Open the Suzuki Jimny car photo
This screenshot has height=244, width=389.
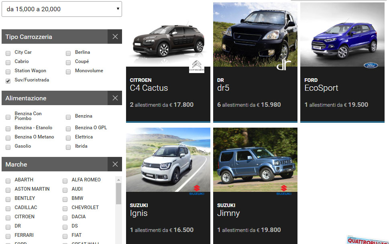click(255, 160)
